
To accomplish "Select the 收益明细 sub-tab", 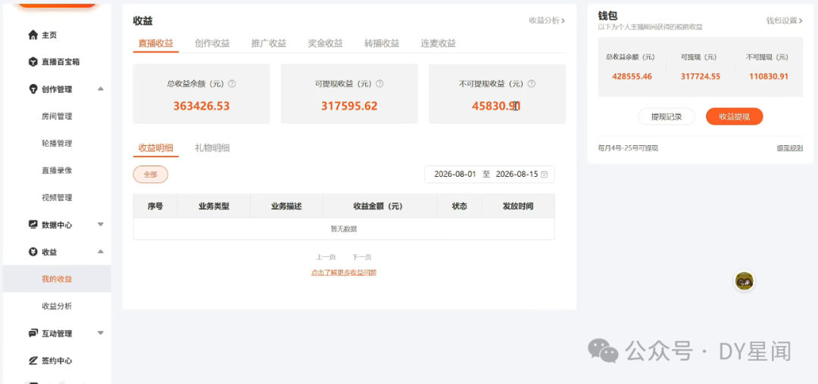I will click(x=156, y=147).
